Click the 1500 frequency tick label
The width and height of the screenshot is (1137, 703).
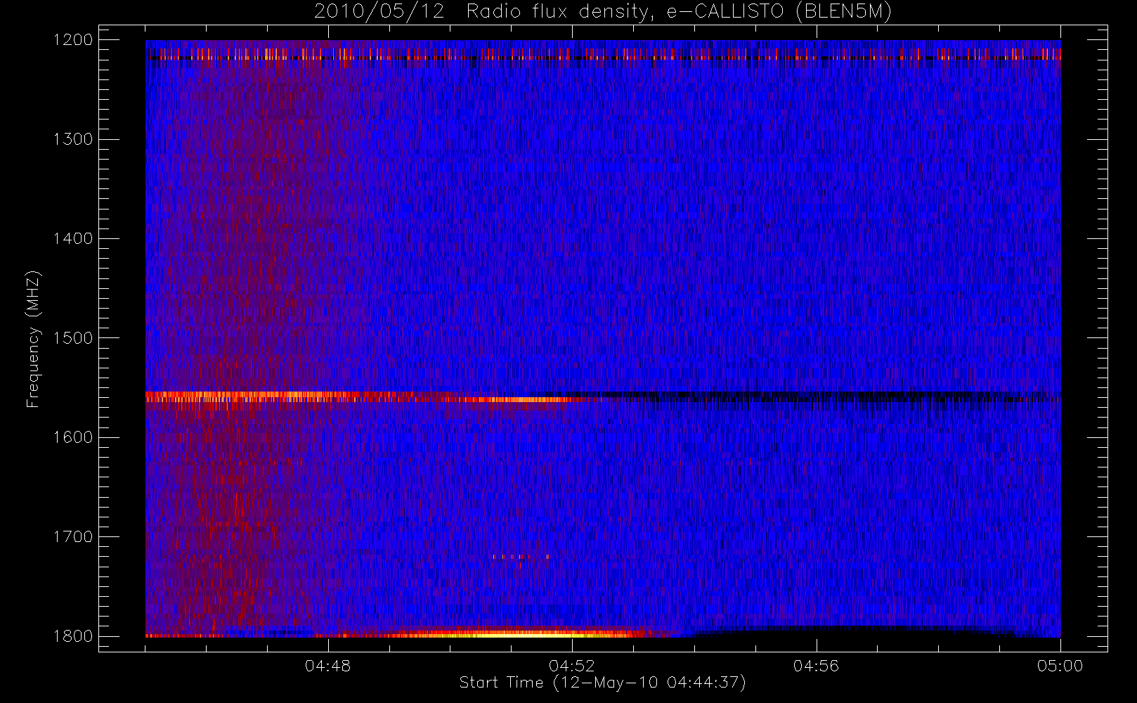click(73, 338)
